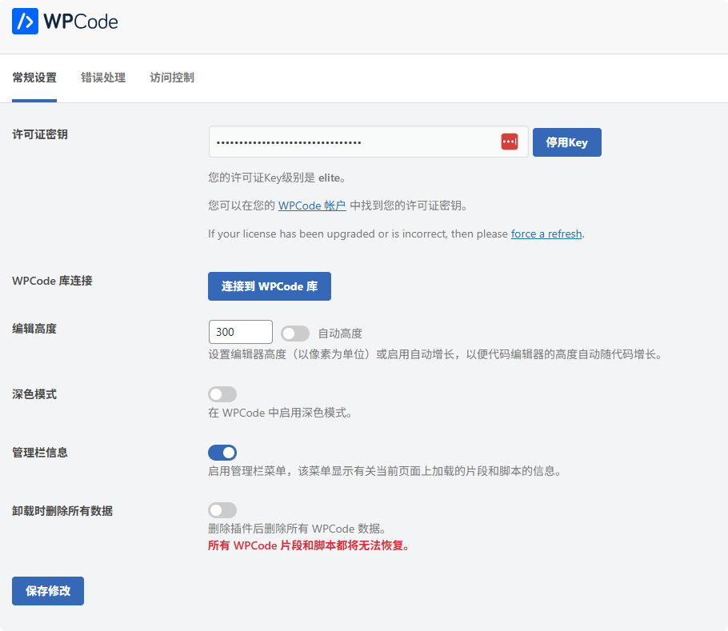
Task: Save changes with 保存修改 button
Action: click(48, 591)
